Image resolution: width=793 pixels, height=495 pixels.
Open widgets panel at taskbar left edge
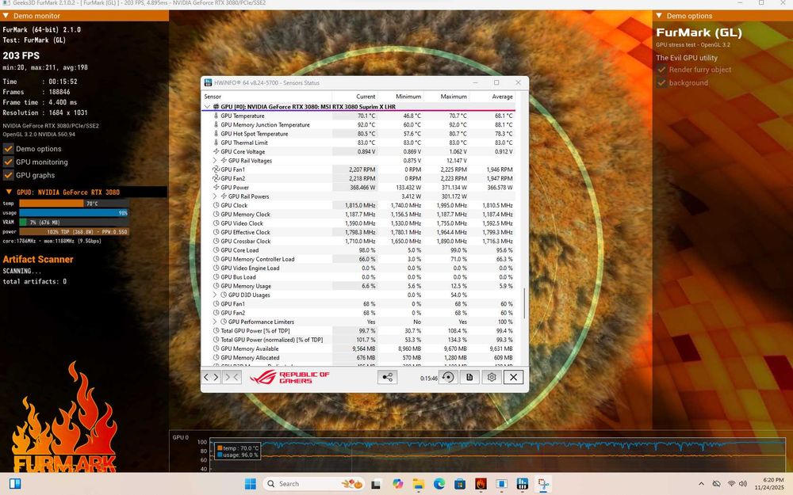click(x=15, y=484)
